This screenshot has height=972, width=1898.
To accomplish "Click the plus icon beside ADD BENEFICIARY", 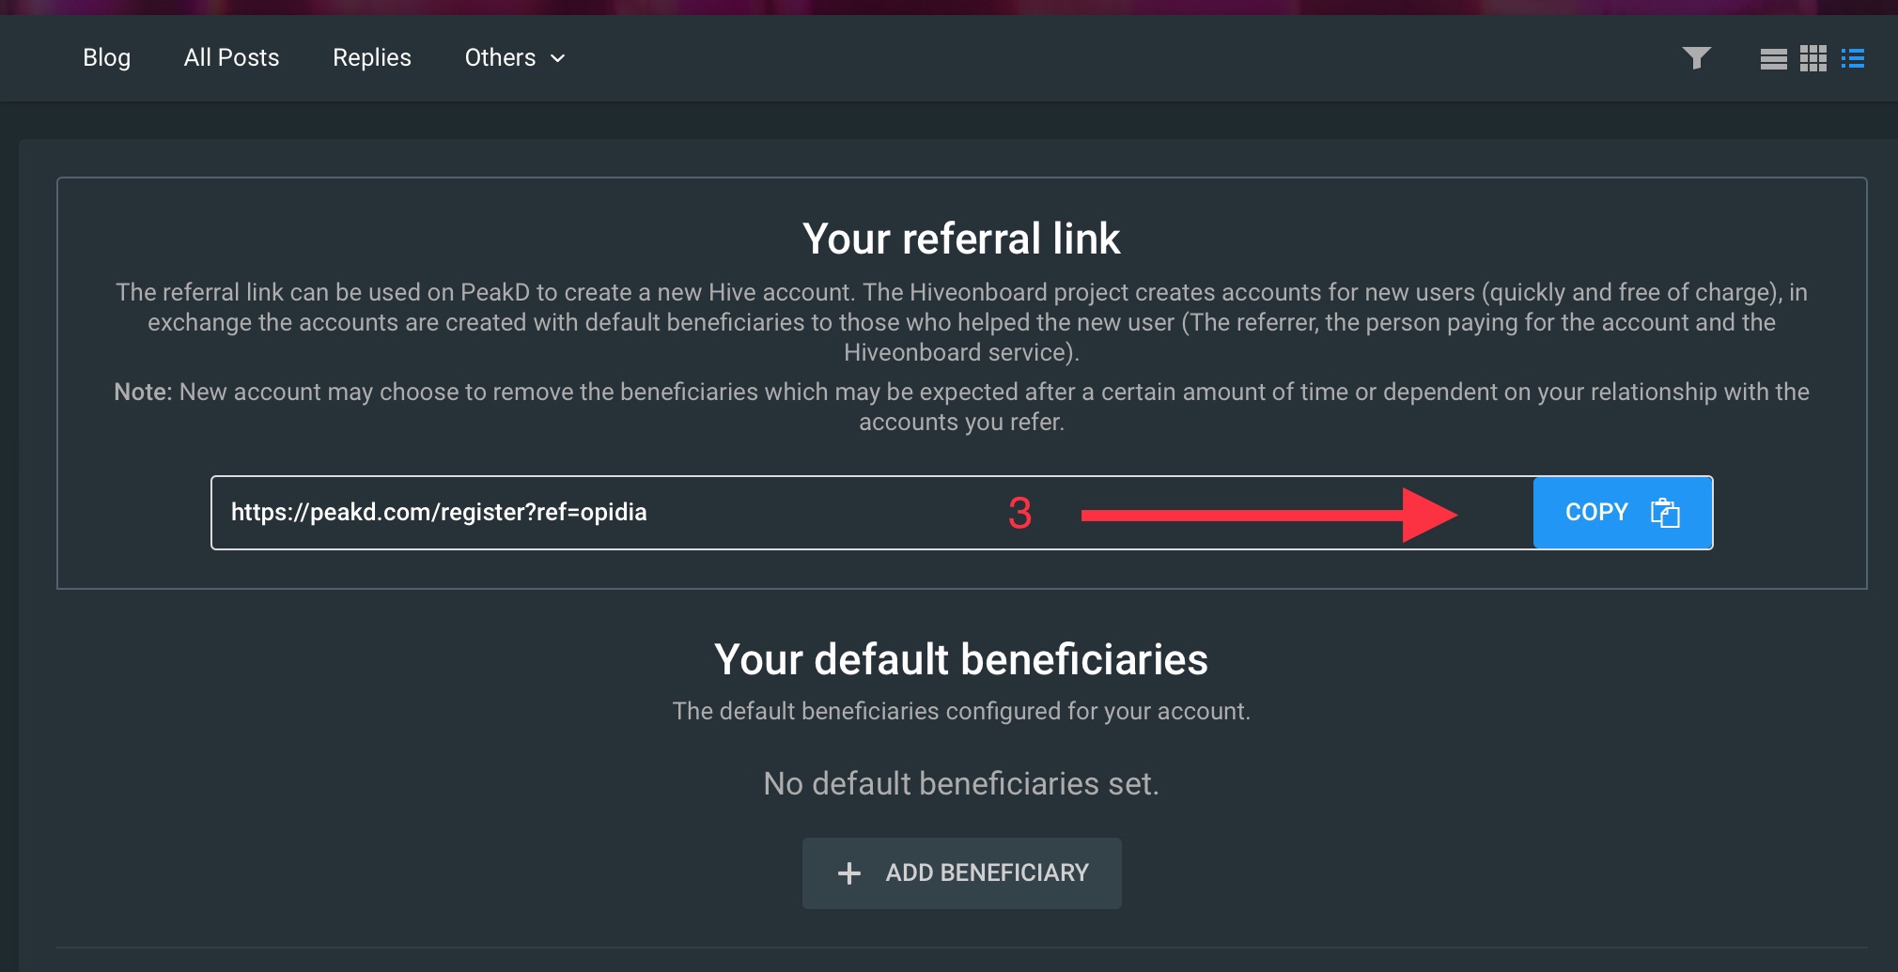I will pos(849,873).
